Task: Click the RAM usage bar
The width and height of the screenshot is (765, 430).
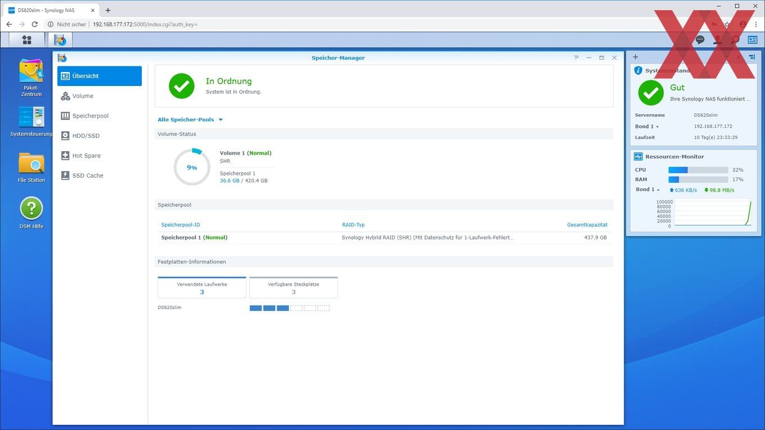Action: 698,180
